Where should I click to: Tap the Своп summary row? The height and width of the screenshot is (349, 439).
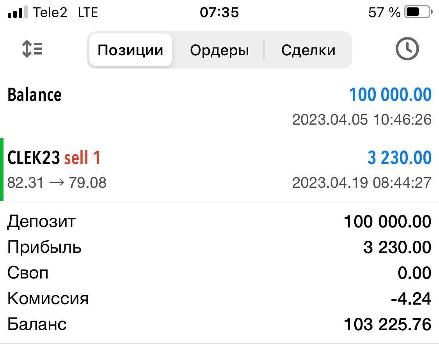click(219, 273)
